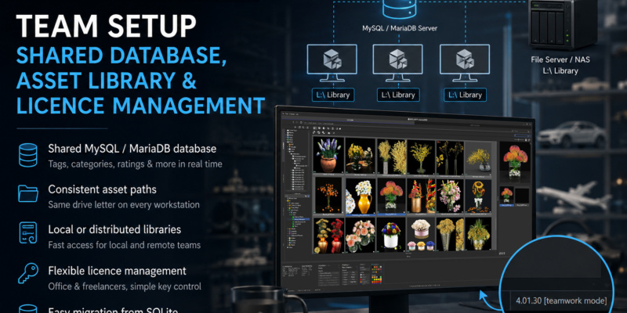The image size is (627, 313).
Task: Click the Shared MySQL / MariaDB database text
Action: 132,149
